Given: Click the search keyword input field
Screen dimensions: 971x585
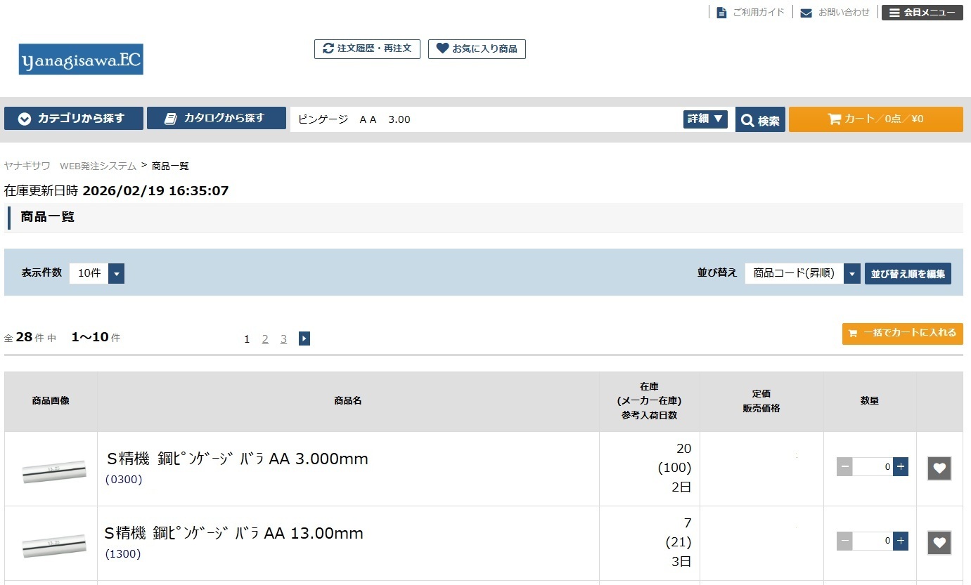Looking at the screenshot, I should (x=485, y=119).
